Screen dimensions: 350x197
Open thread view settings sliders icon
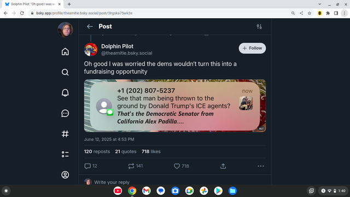coord(259,27)
